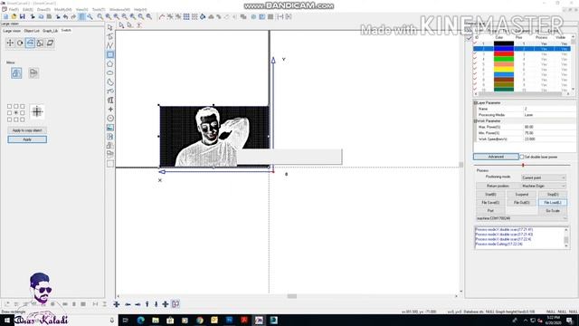Pick the polyline drawing tool
The image size is (579, 326).
coord(110,45)
